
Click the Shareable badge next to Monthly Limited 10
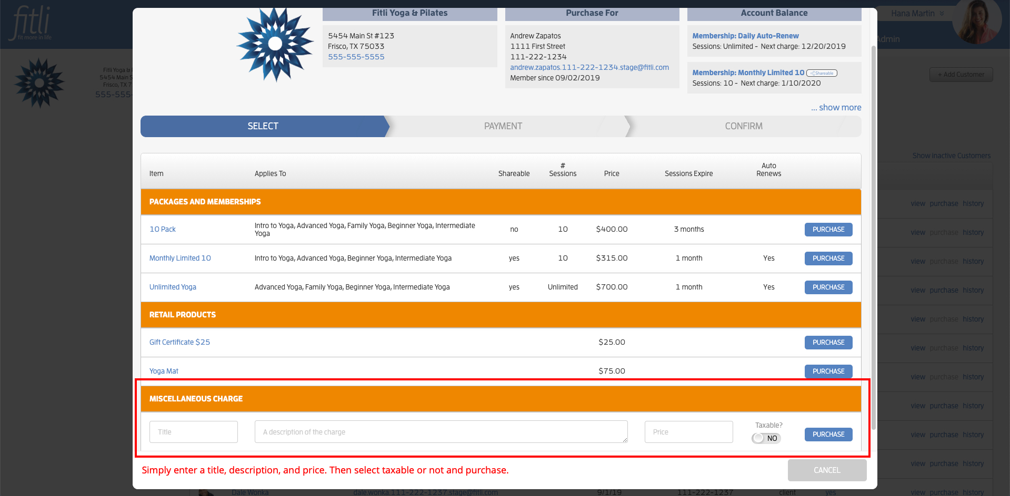pos(822,73)
